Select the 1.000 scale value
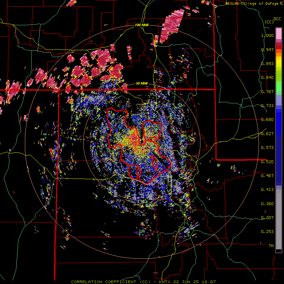Viewport: 284px width, 284px height. pyautogui.click(x=267, y=35)
